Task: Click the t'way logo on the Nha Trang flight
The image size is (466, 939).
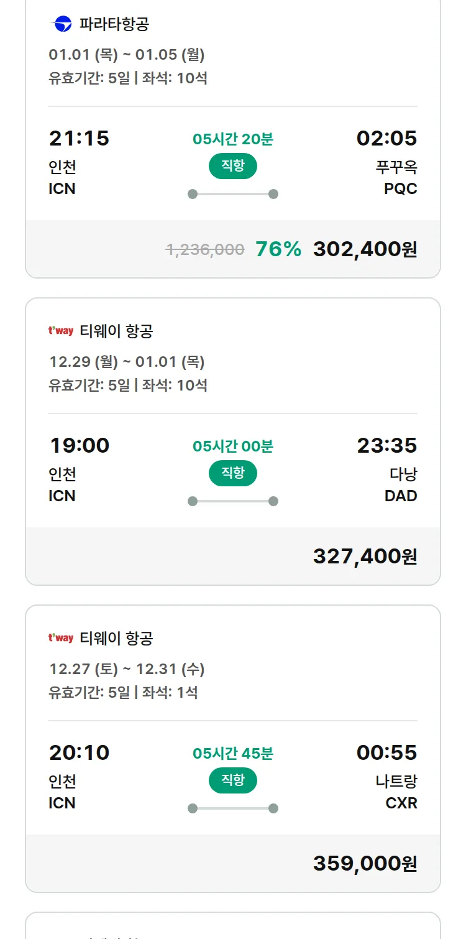Action: (x=61, y=638)
